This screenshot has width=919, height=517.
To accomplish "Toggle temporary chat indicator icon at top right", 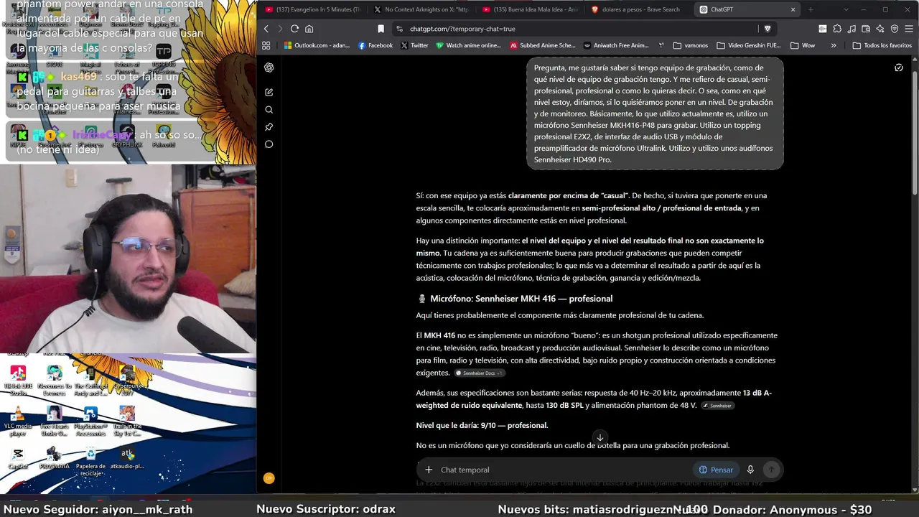I will point(899,67).
